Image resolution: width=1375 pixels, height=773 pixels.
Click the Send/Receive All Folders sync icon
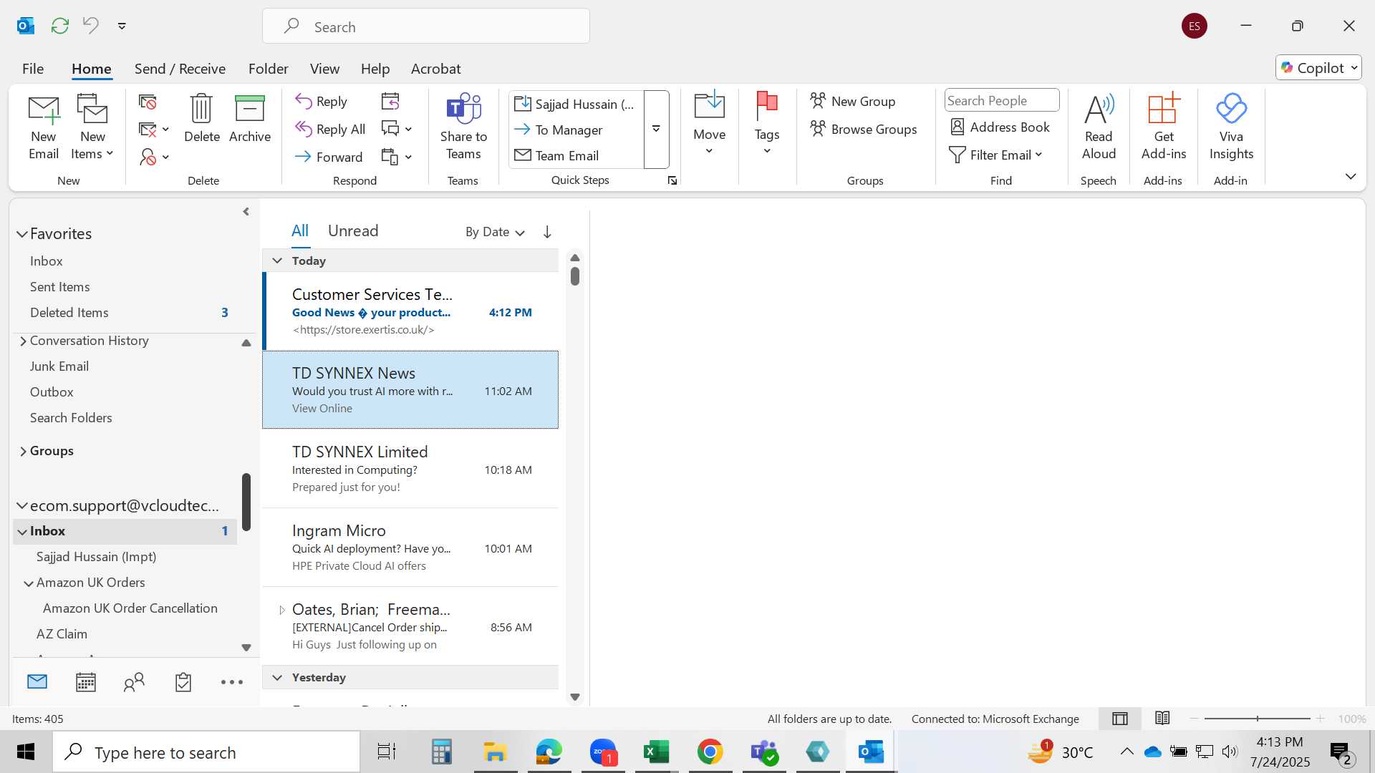pos(60,26)
